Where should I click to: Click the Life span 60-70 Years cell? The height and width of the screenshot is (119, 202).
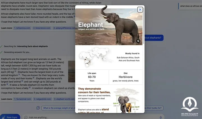tap(92, 77)
